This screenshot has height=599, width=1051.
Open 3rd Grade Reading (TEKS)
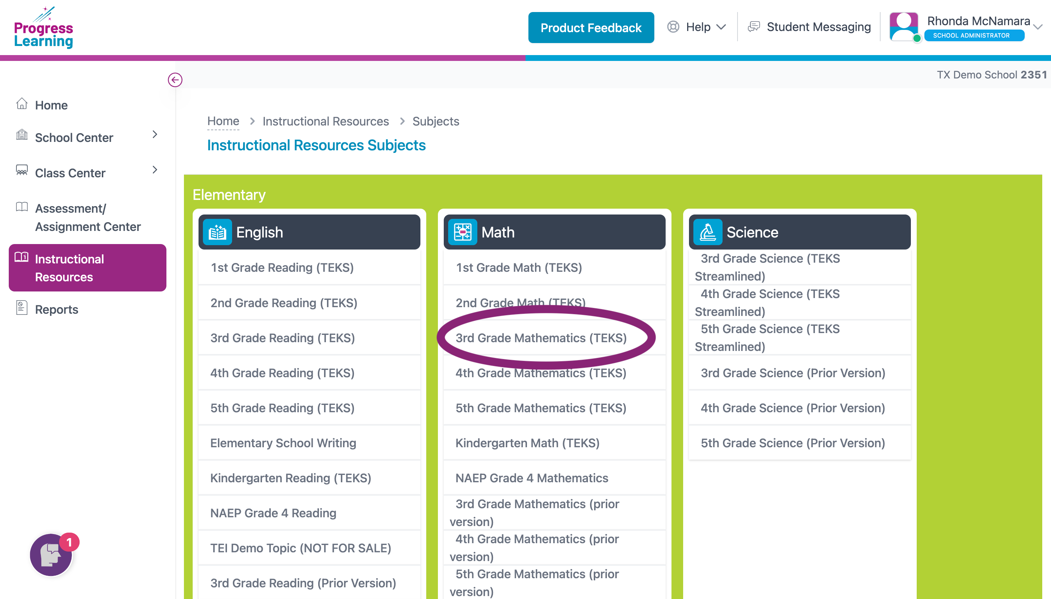[309, 338]
